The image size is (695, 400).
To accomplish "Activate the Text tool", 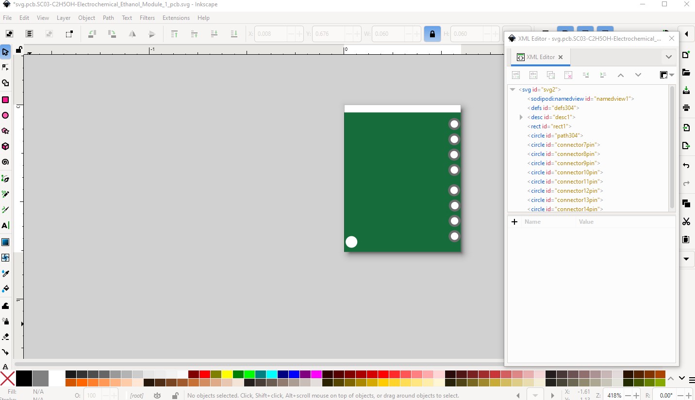I will click(x=5, y=225).
